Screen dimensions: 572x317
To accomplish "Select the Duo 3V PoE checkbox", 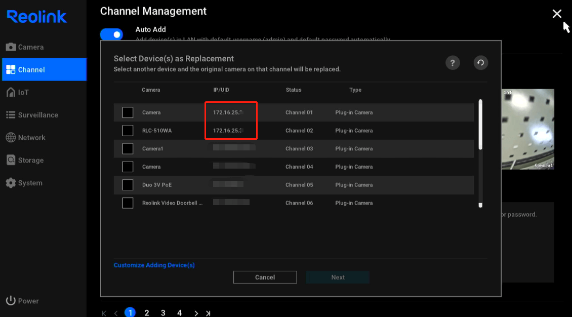I will point(128,185).
